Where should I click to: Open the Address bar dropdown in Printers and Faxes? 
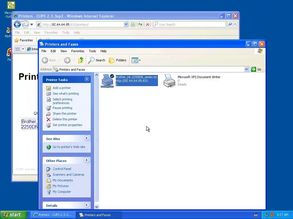click(246, 70)
